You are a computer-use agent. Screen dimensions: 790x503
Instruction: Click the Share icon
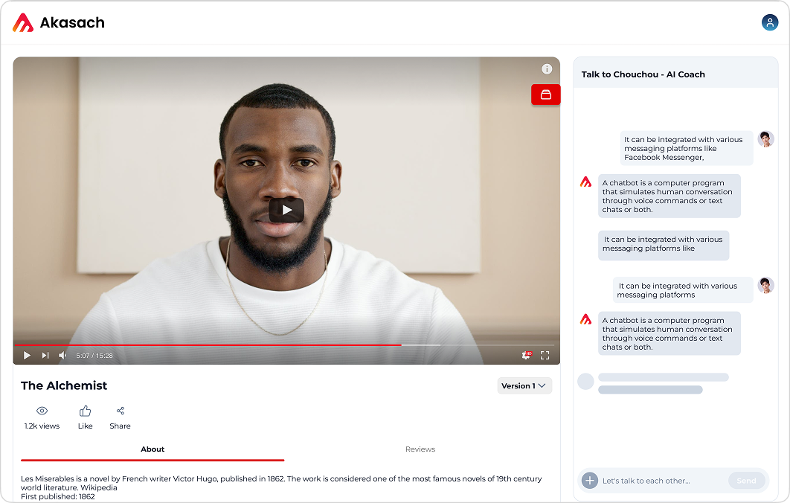pos(120,411)
